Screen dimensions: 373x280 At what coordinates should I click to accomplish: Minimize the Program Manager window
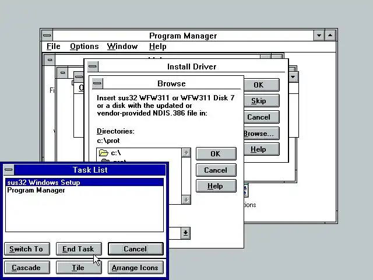[319, 36]
